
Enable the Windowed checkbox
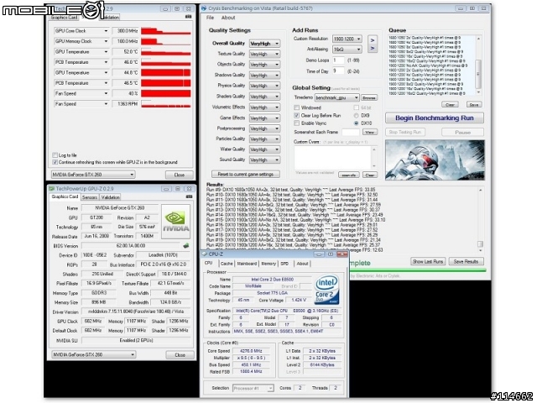pyautogui.click(x=296, y=107)
